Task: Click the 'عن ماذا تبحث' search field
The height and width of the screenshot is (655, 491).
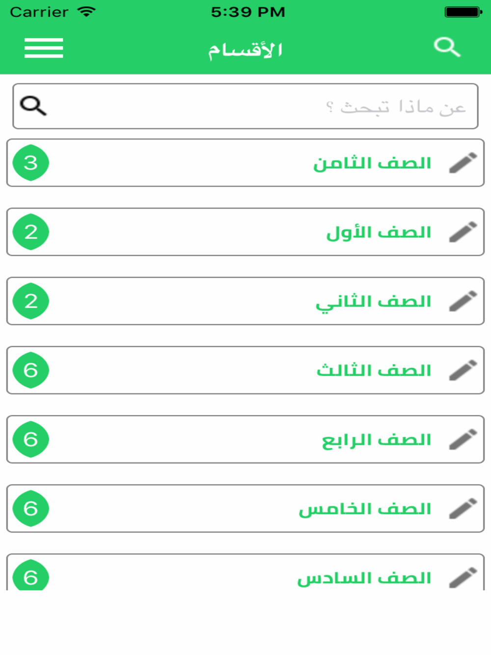Action: pyautogui.click(x=245, y=106)
